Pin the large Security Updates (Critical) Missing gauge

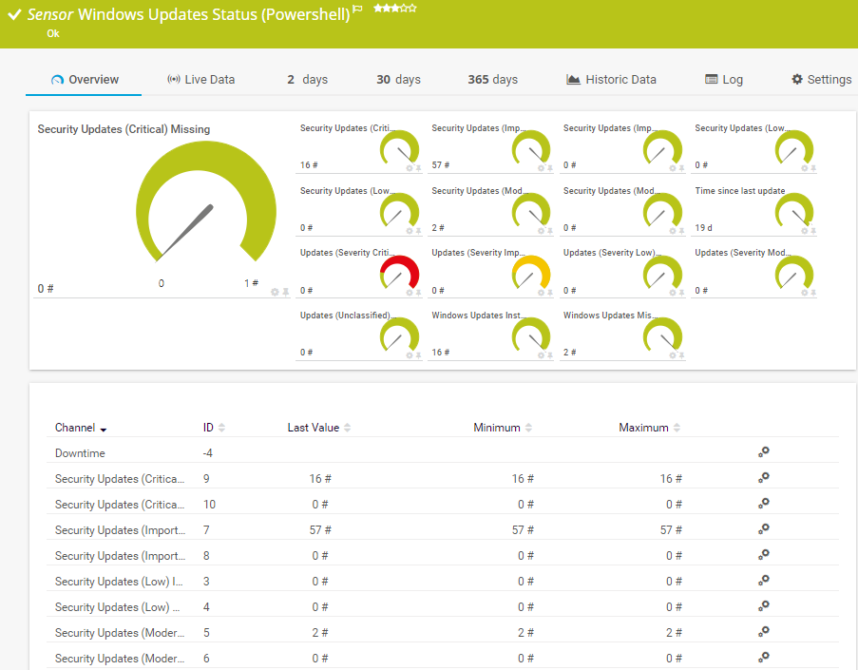(x=285, y=292)
